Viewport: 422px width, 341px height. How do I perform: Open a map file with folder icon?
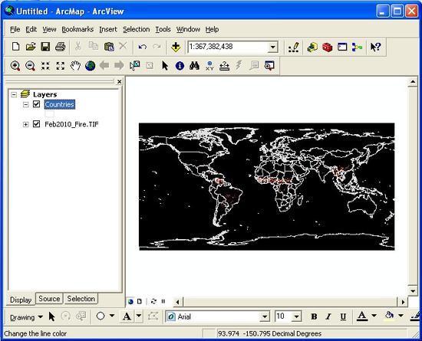point(31,47)
